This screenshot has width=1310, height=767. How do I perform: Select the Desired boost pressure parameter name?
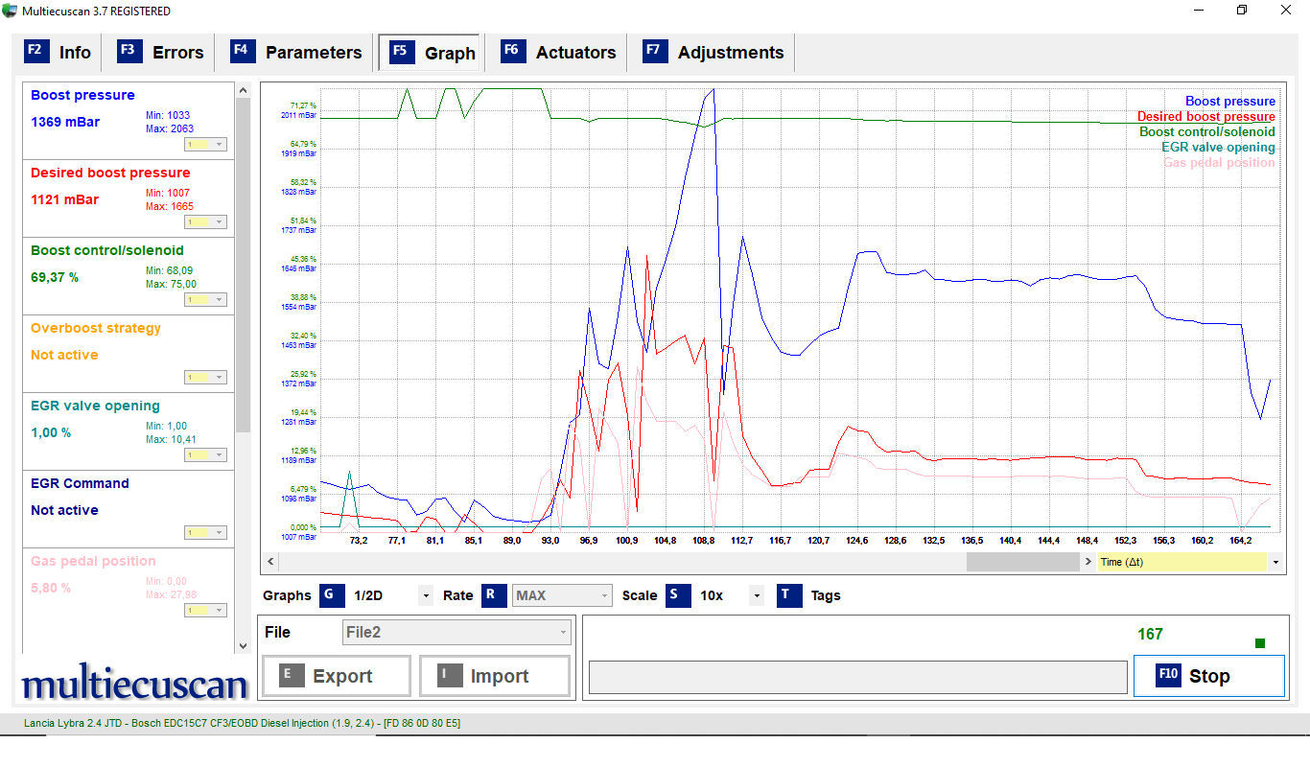[x=110, y=173]
